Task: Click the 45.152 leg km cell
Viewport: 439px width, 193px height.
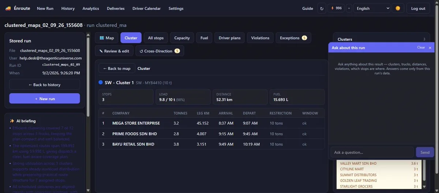Action: pyautogui.click(x=203, y=123)
